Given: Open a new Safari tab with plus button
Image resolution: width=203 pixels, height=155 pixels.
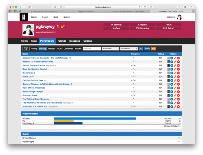Looking at the screenshot, I should coord(194,11).
